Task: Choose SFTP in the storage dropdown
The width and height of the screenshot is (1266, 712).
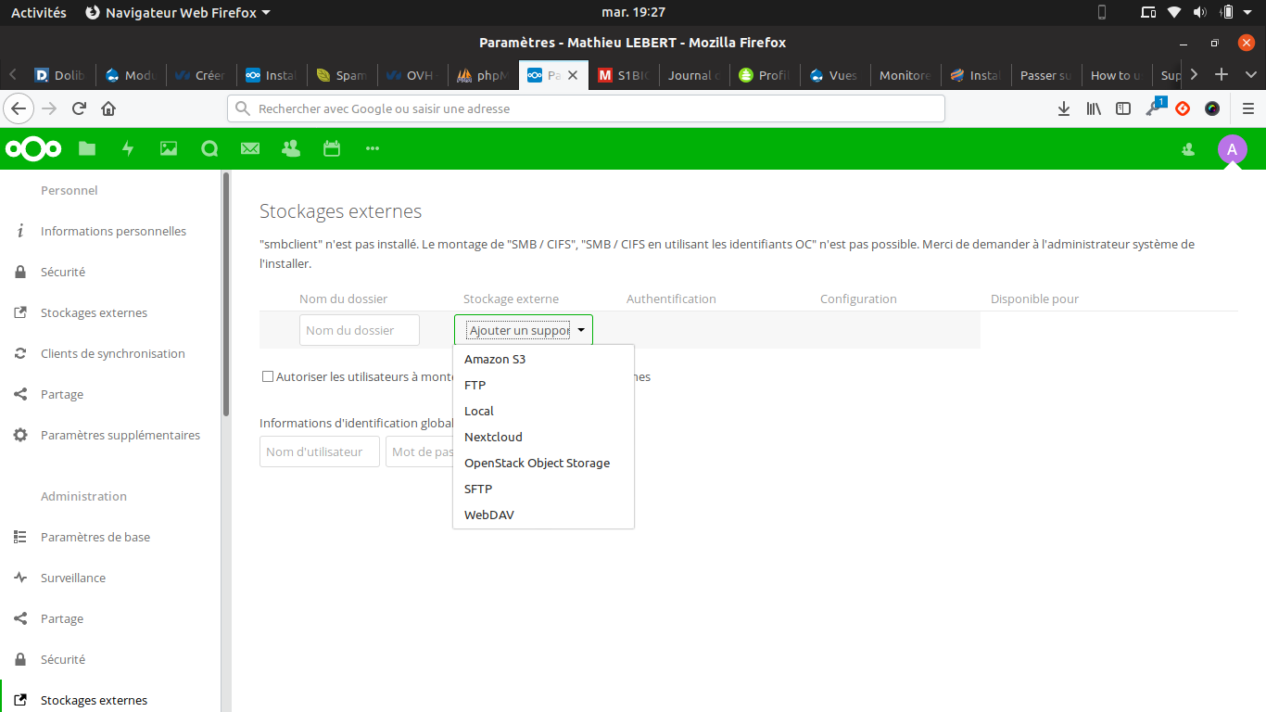Action: (x=478, y=489)
